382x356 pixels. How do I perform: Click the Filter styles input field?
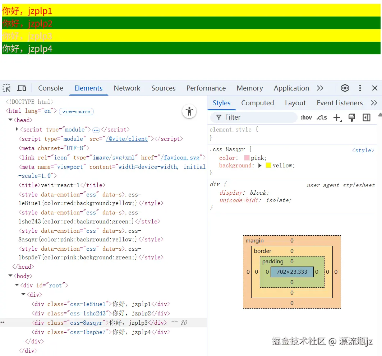(x=252, y=117)
